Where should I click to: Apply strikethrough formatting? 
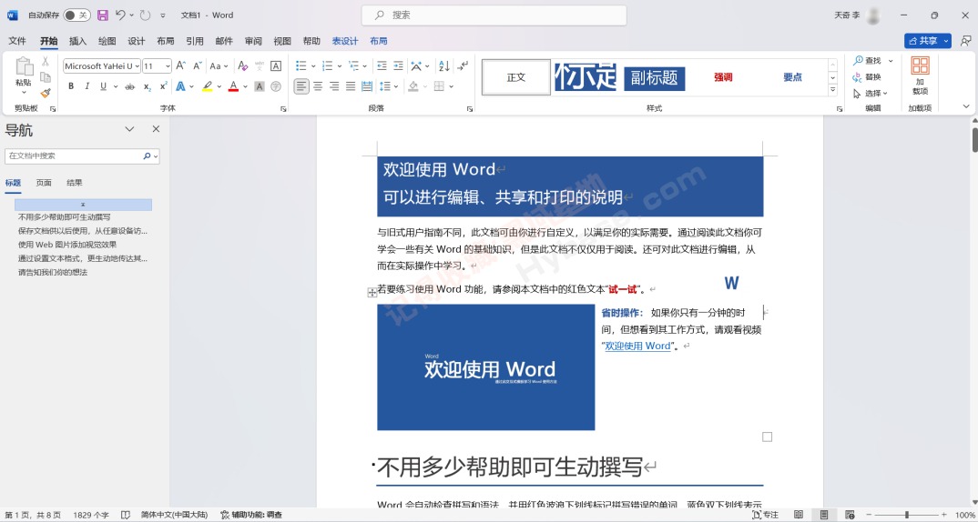(129, 86)
